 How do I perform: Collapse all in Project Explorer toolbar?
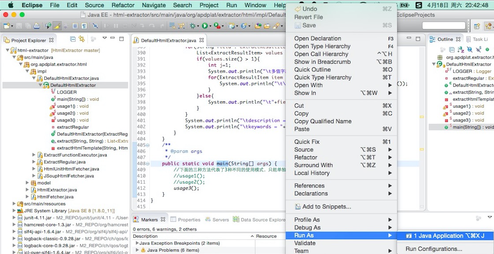coord(73,39)
